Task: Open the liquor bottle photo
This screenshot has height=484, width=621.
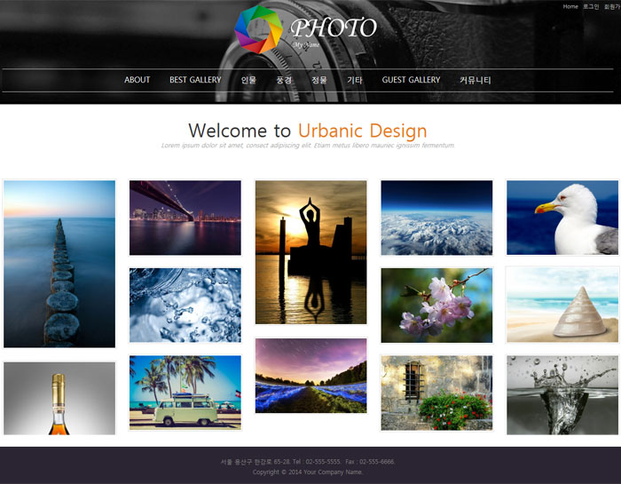Action: [x=59, y=399]
